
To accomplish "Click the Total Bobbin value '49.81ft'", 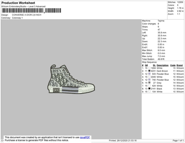I will click(x=161, y=59).
